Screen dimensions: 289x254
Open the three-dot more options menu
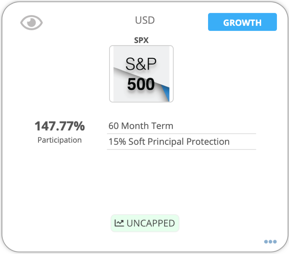(270, 242)
